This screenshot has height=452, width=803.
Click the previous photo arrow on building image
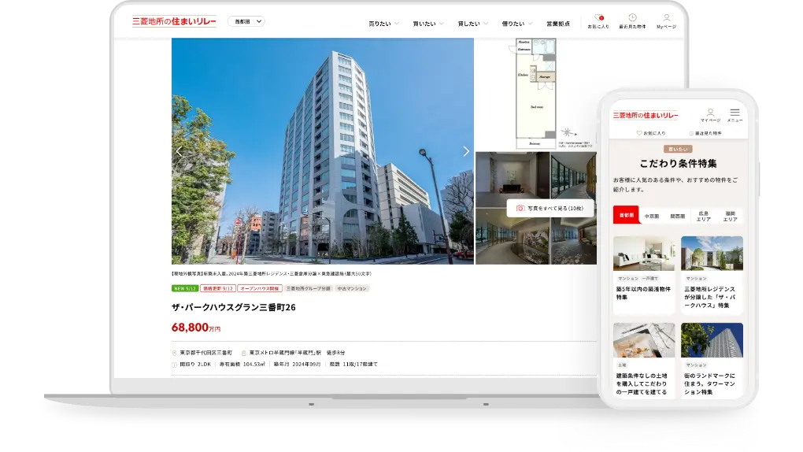click(x=179, y=151)
